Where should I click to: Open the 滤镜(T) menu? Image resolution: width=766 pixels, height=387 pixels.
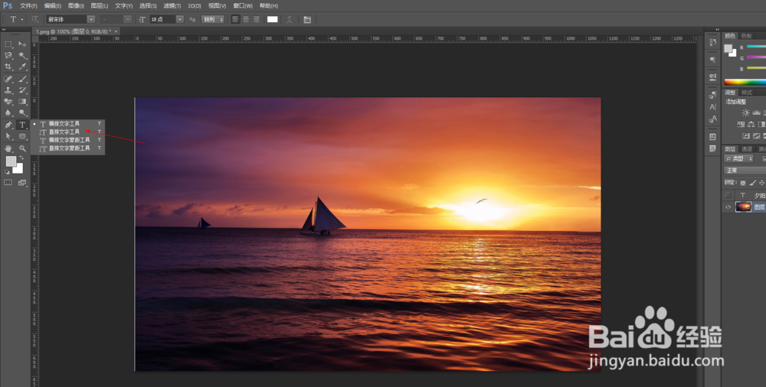click(x=172, y=6)
